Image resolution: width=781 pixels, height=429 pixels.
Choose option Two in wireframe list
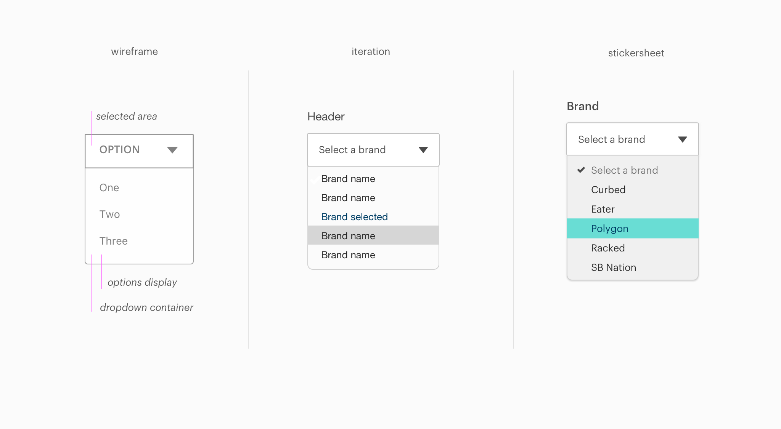tap(139, 214)
